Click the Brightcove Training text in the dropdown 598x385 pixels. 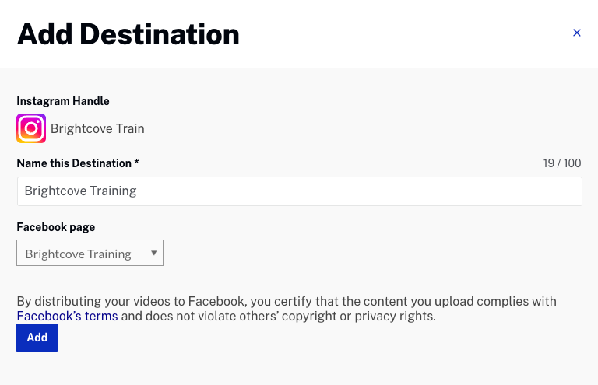click(78, 254)
